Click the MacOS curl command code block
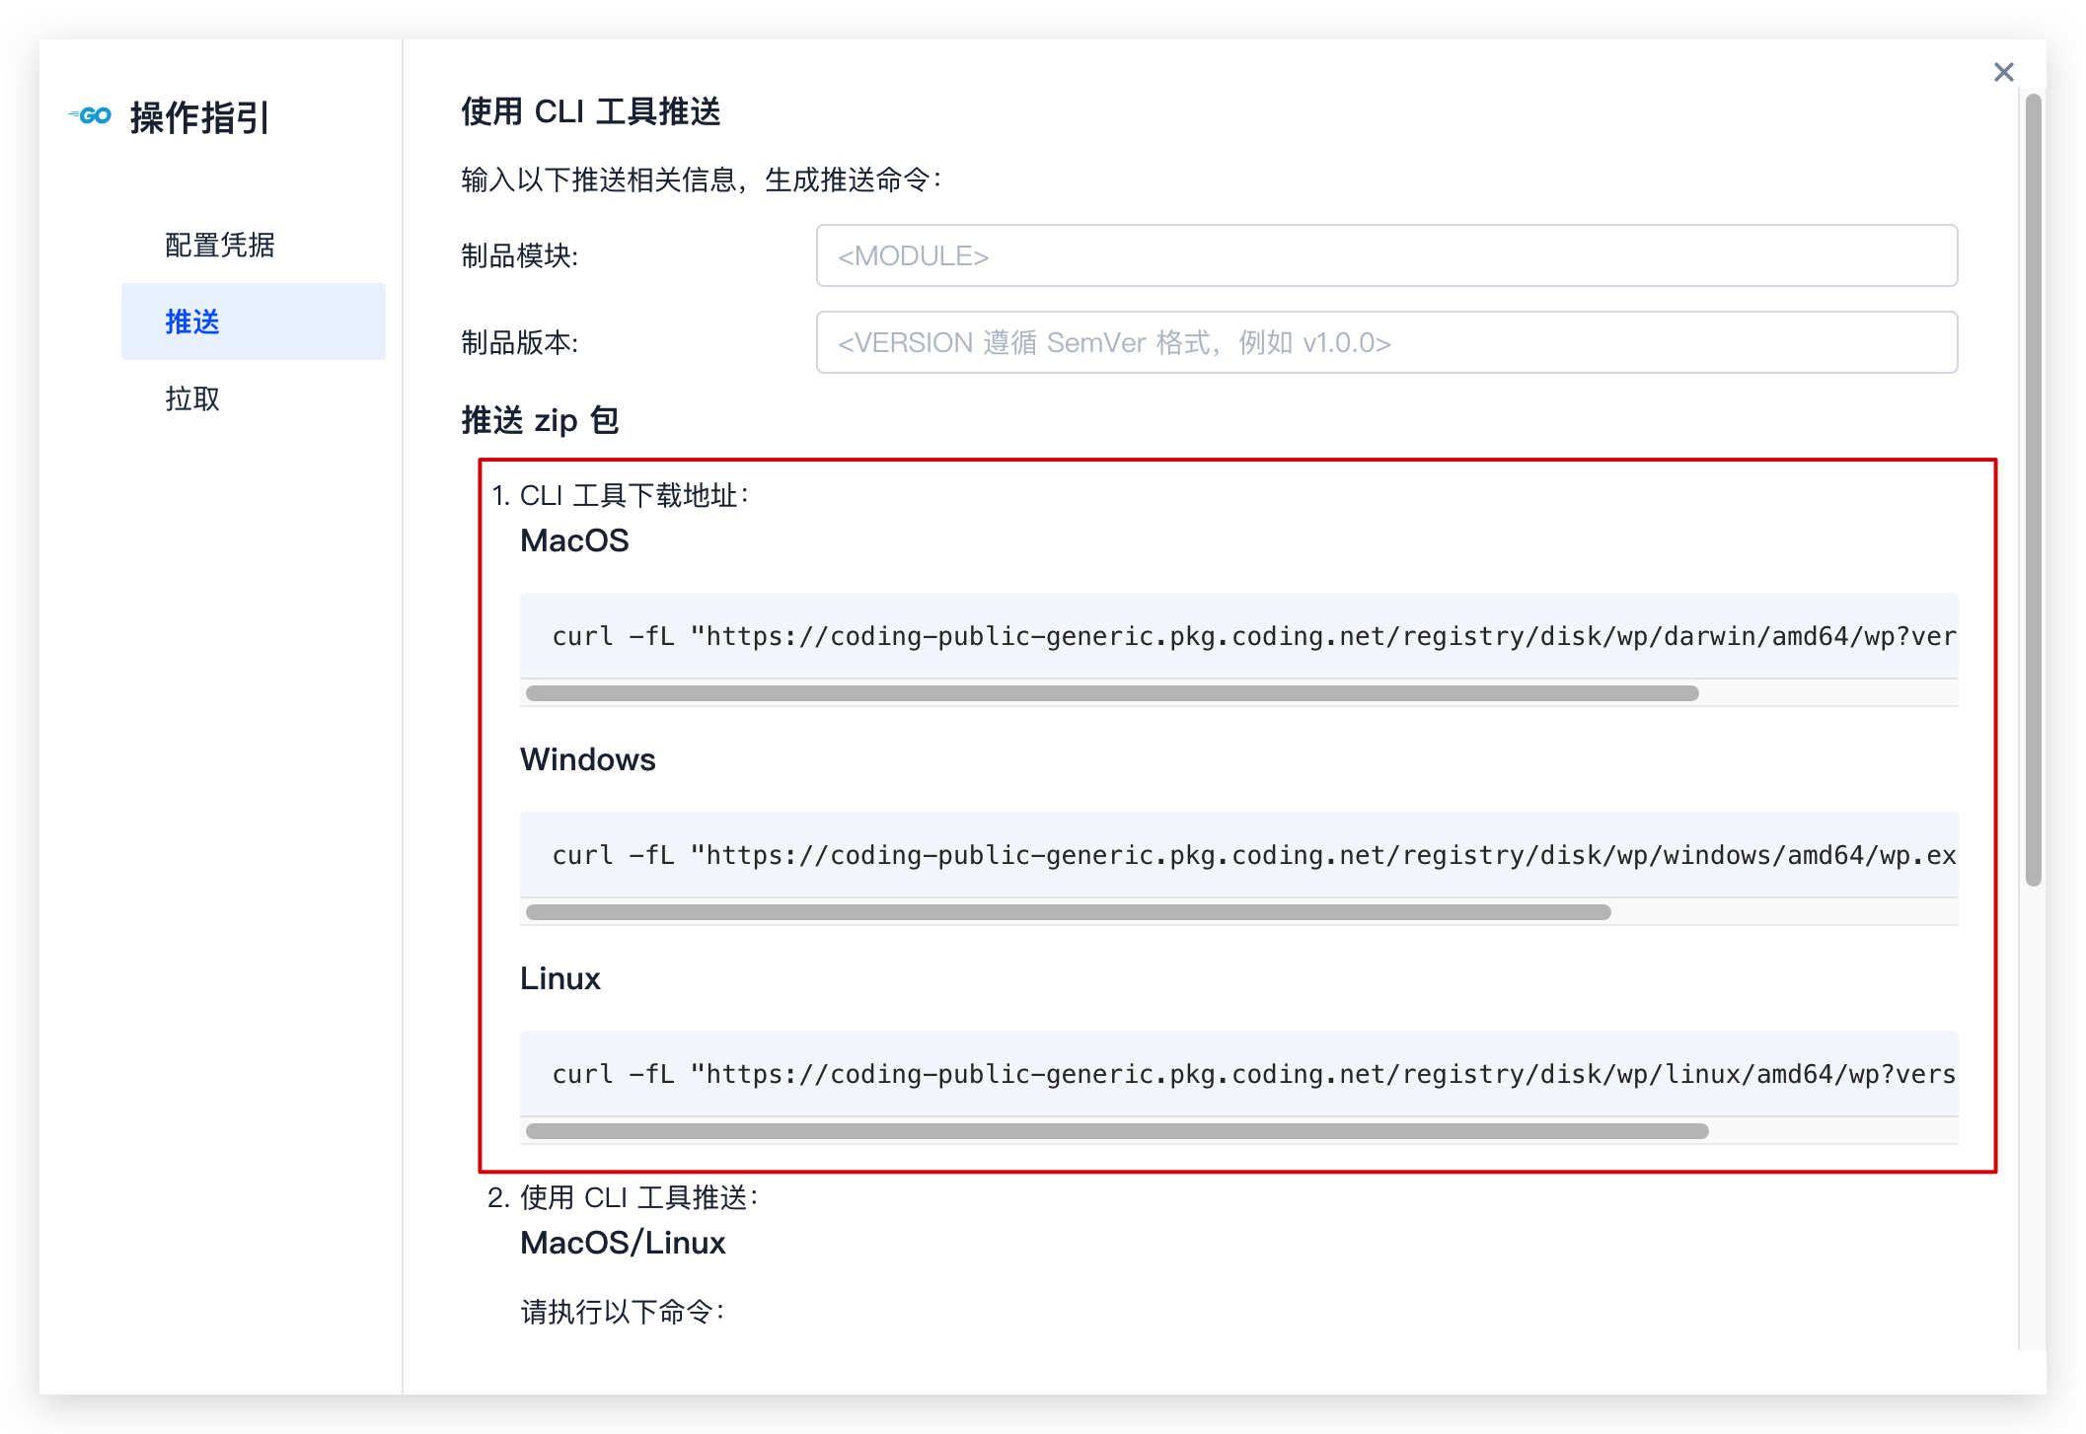The width and height of the screenshot is (2086, 1434). click(1238, 636)
